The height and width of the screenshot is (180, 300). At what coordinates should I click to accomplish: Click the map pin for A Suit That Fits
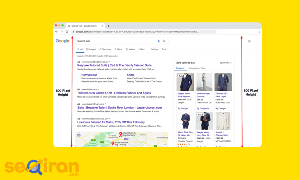tap(120, 134)
